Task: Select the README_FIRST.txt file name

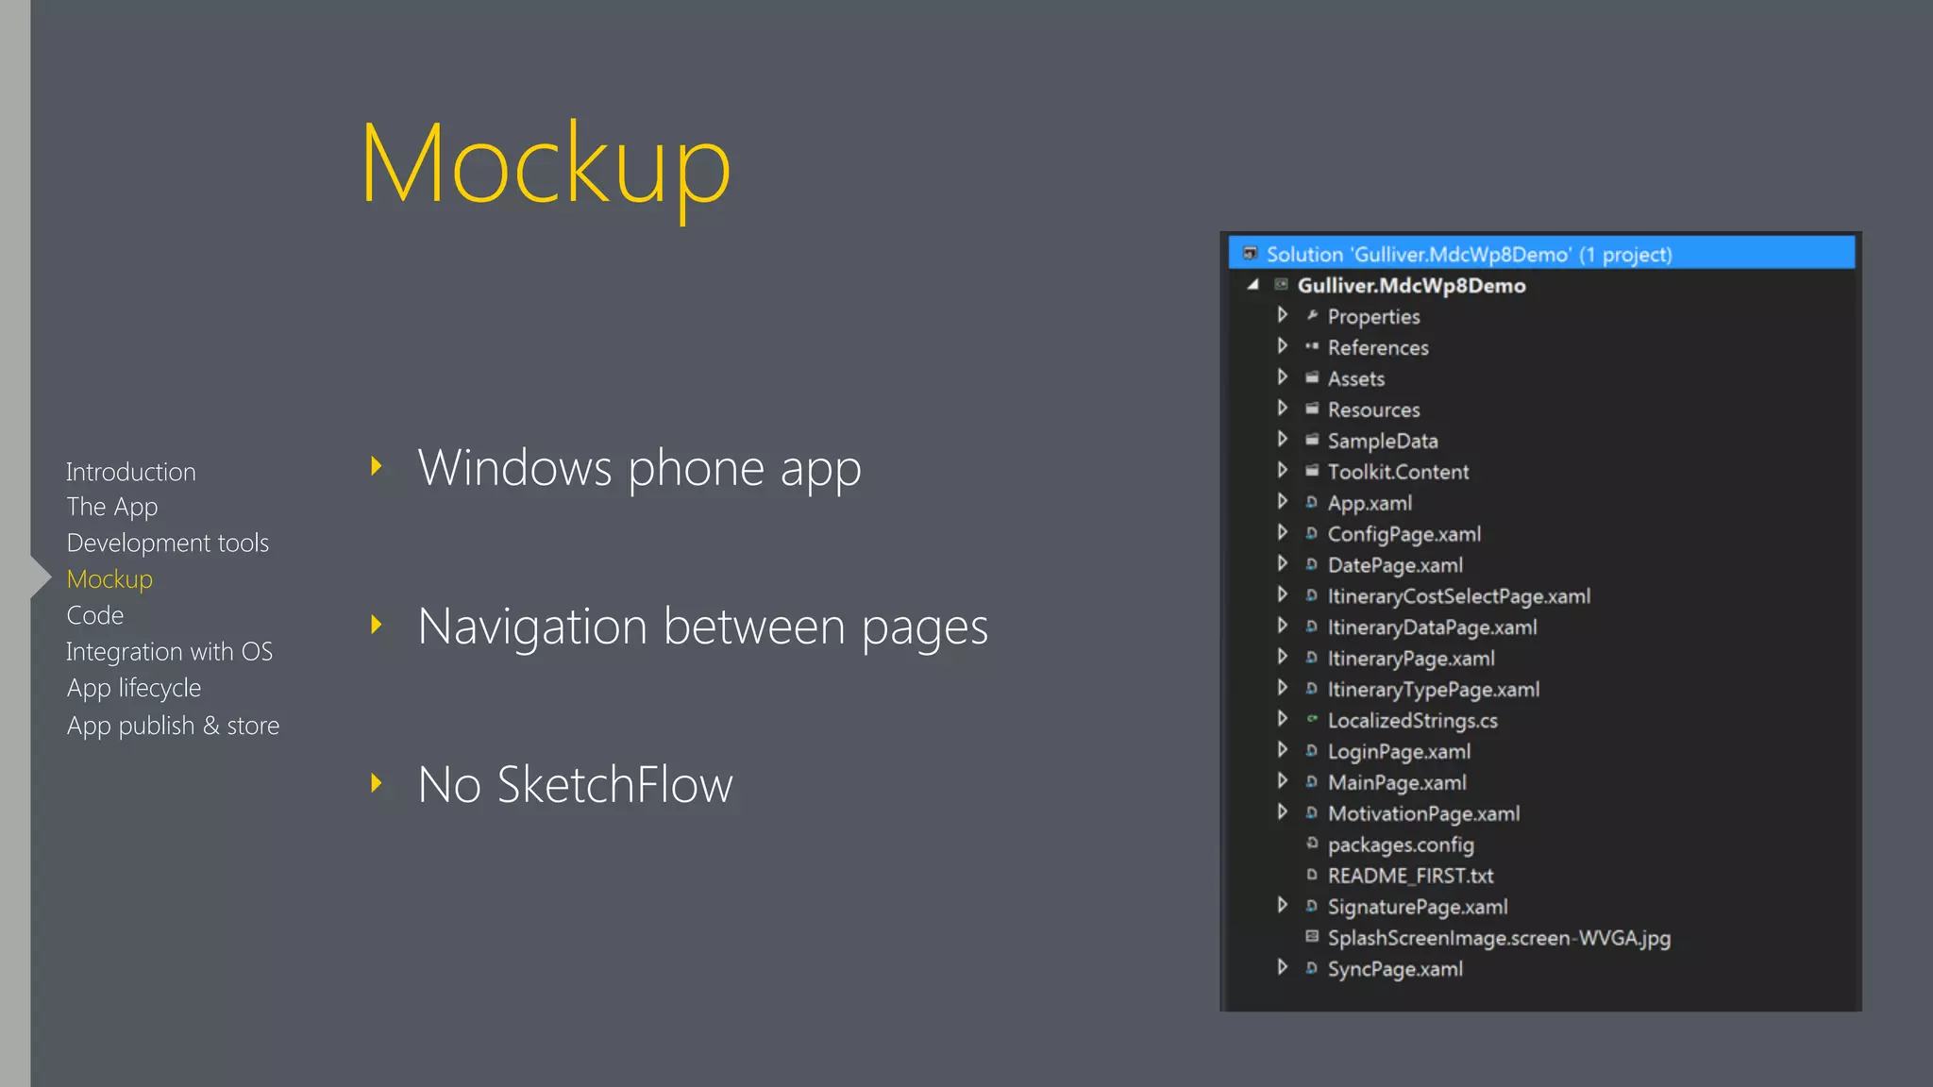Action: click(x=1411, y=876)
